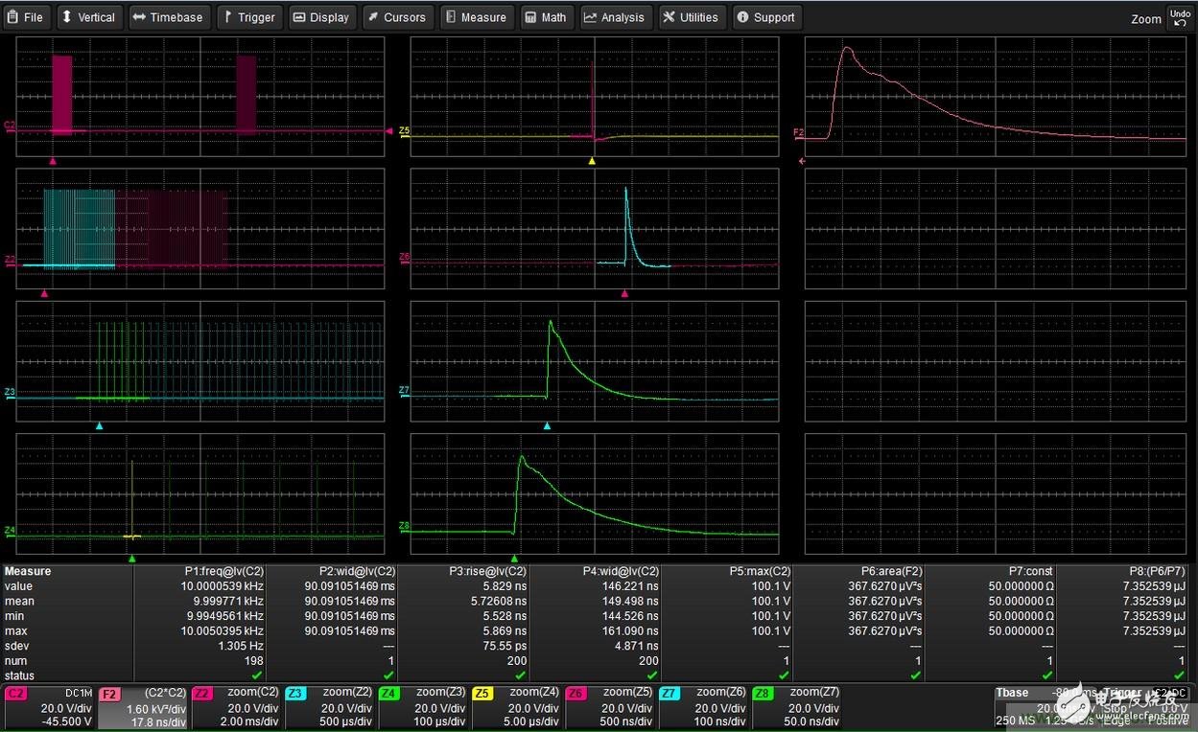Viewport: 1198px width, 732px height.
Task: Click the Trigger menu button
Action: click(x=249, y=17)
